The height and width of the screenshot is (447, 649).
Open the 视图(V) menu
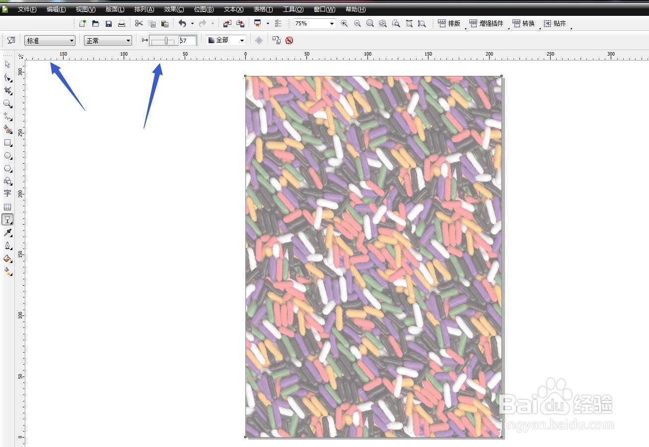coord(85,9)
